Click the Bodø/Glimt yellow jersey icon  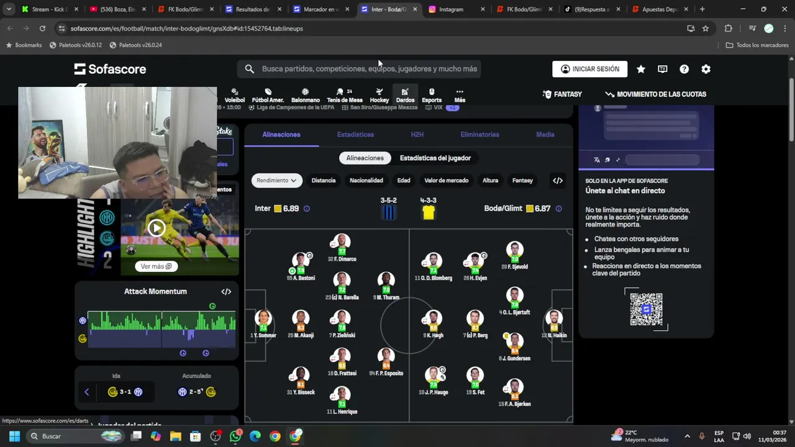click(x=428, y=212)
